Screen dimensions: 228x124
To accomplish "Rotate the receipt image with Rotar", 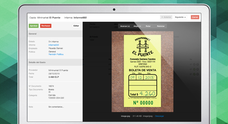I will point(148,26).
